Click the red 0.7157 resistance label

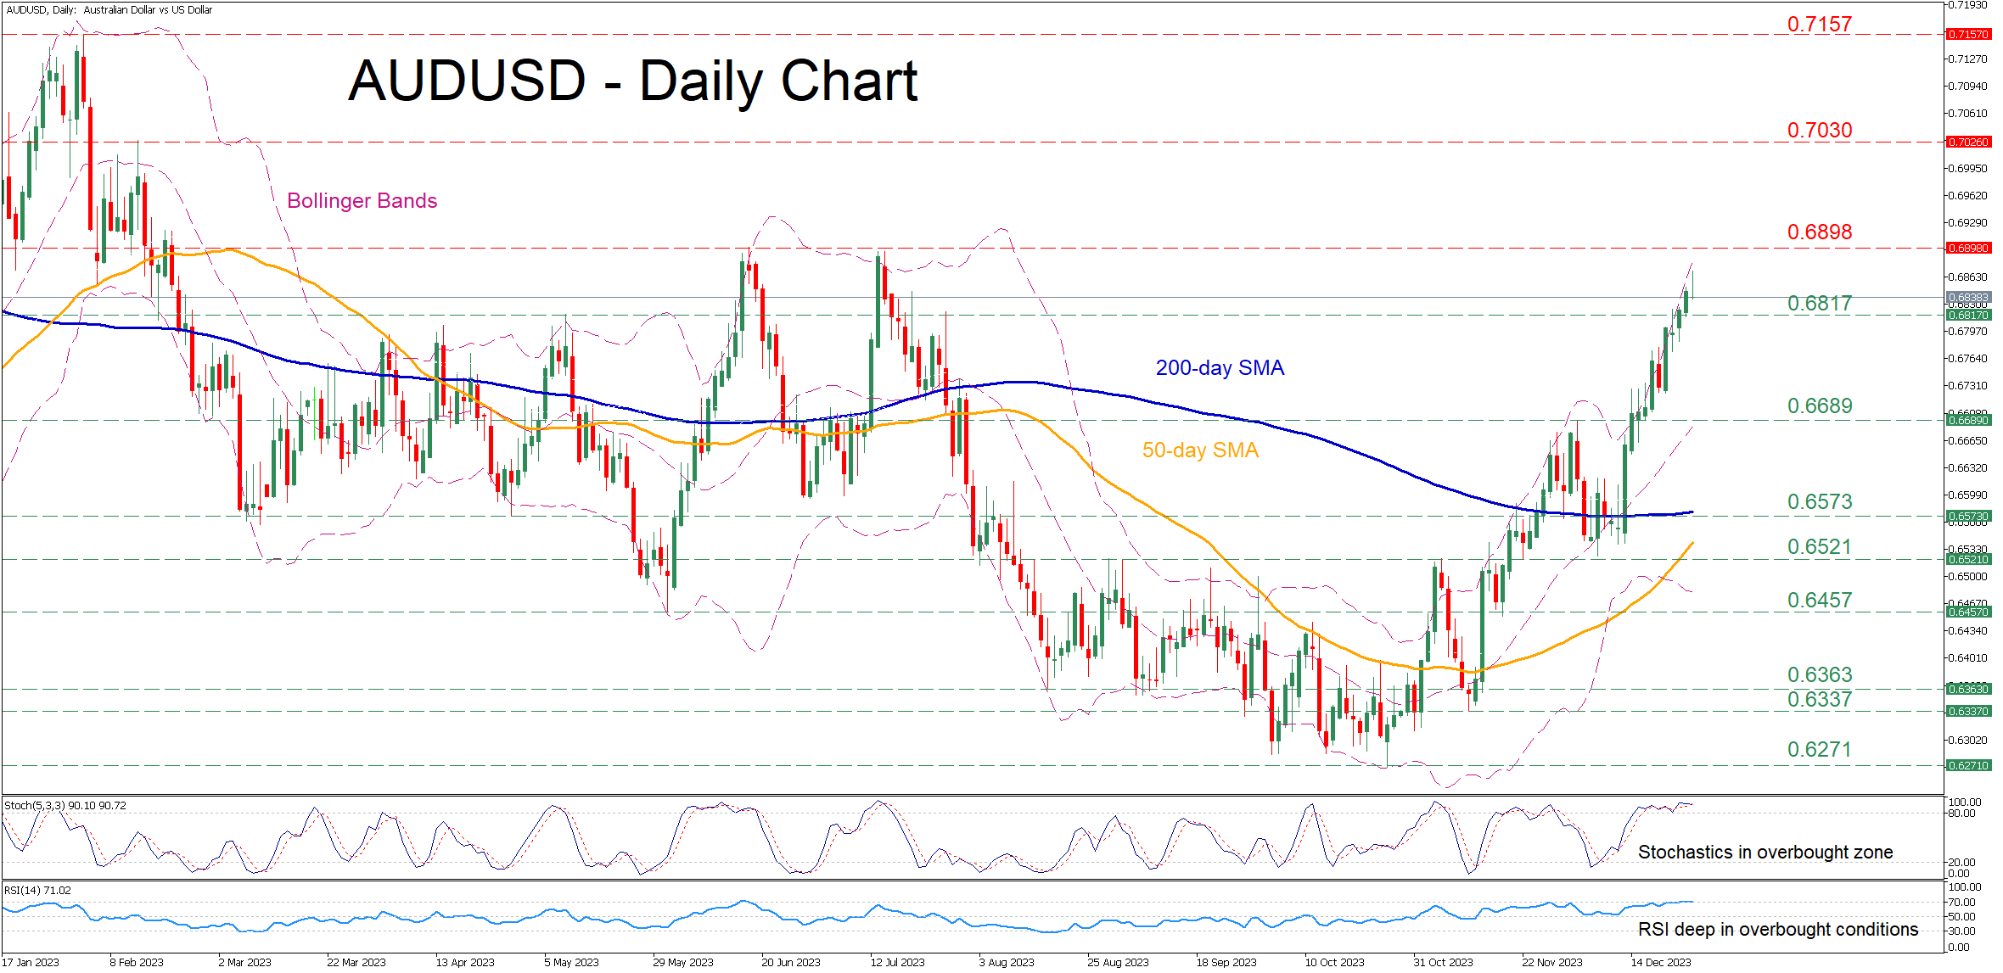tap(1819, 24)
